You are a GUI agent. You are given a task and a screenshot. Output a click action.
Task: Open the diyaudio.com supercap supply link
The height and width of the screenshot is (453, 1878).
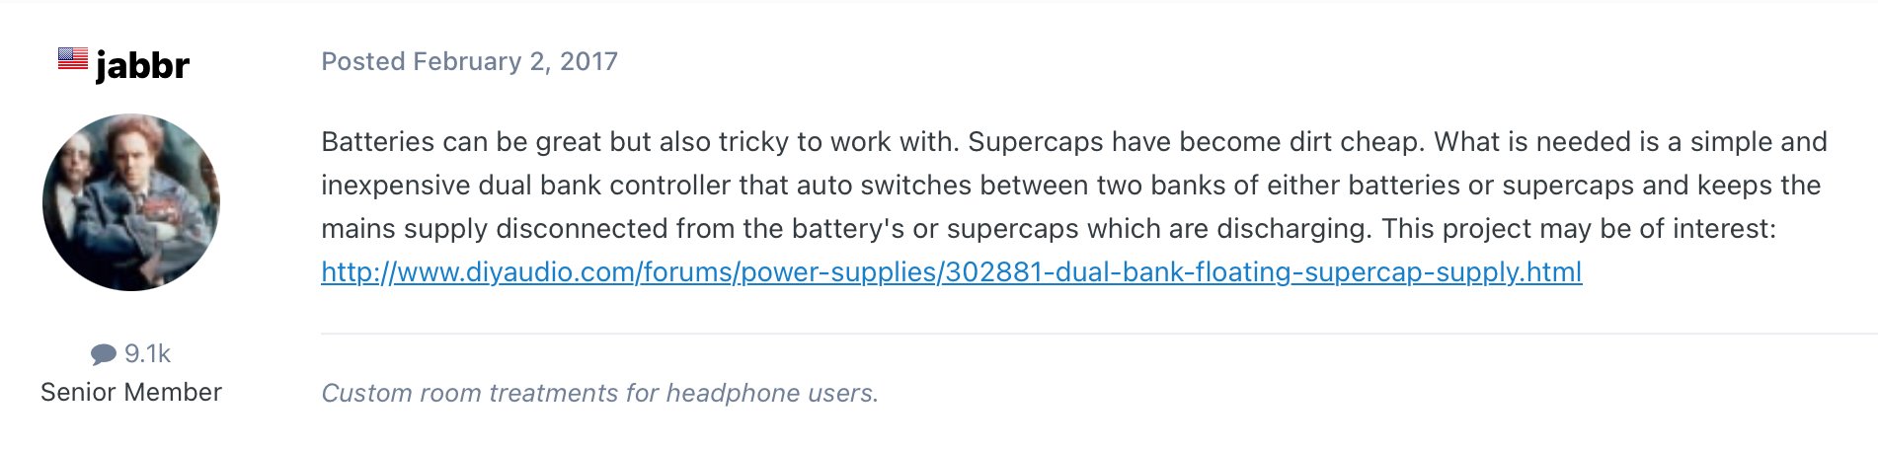pos(952,271)
